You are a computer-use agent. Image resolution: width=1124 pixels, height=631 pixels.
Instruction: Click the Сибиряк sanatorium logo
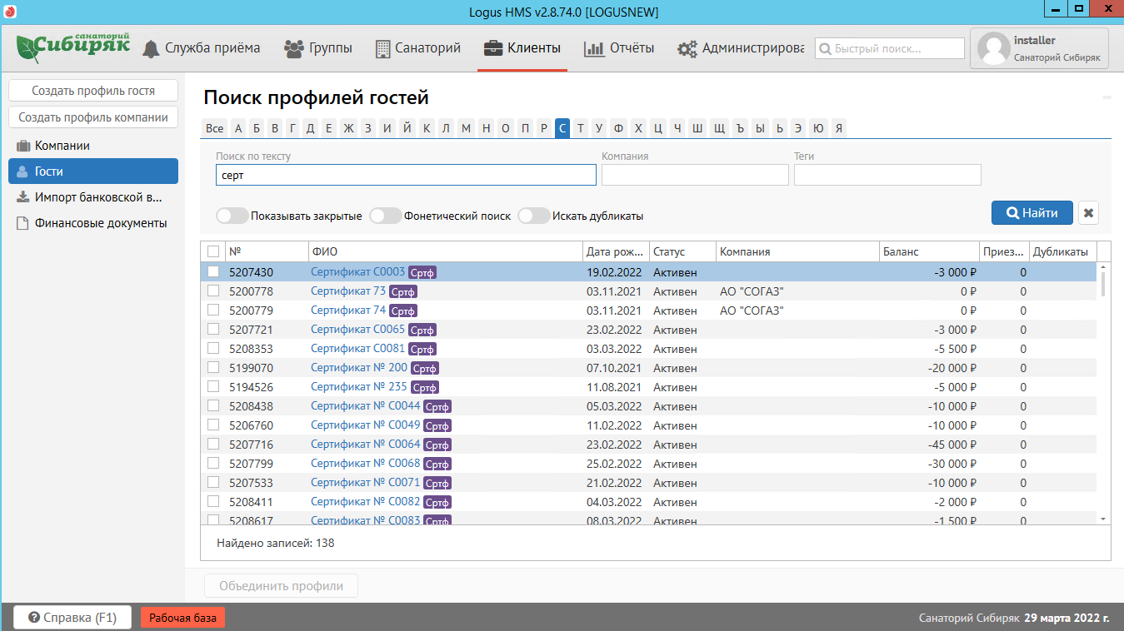click(x=73, y=47)
